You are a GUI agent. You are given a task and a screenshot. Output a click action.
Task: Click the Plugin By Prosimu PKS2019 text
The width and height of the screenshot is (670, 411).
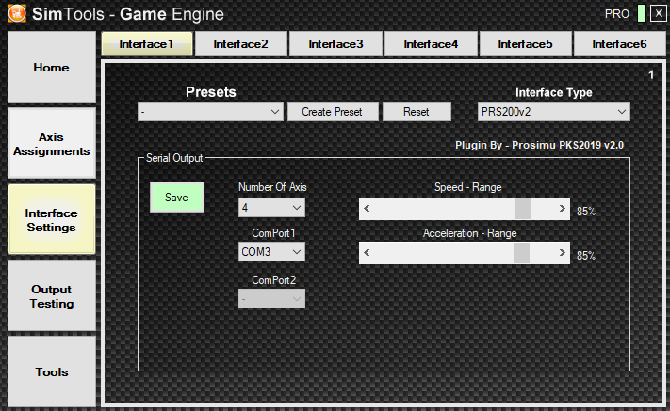(539, 145)
